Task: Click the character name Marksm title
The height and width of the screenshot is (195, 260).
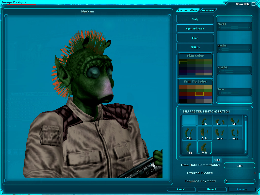Action: 88,11
